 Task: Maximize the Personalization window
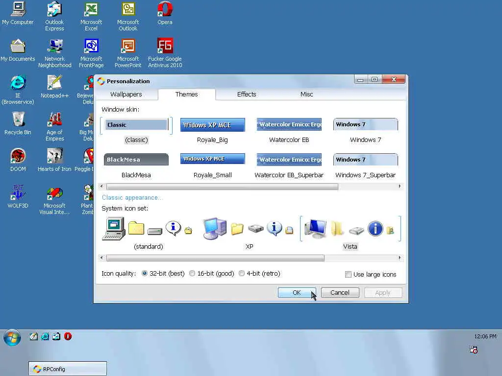[374, 79]
